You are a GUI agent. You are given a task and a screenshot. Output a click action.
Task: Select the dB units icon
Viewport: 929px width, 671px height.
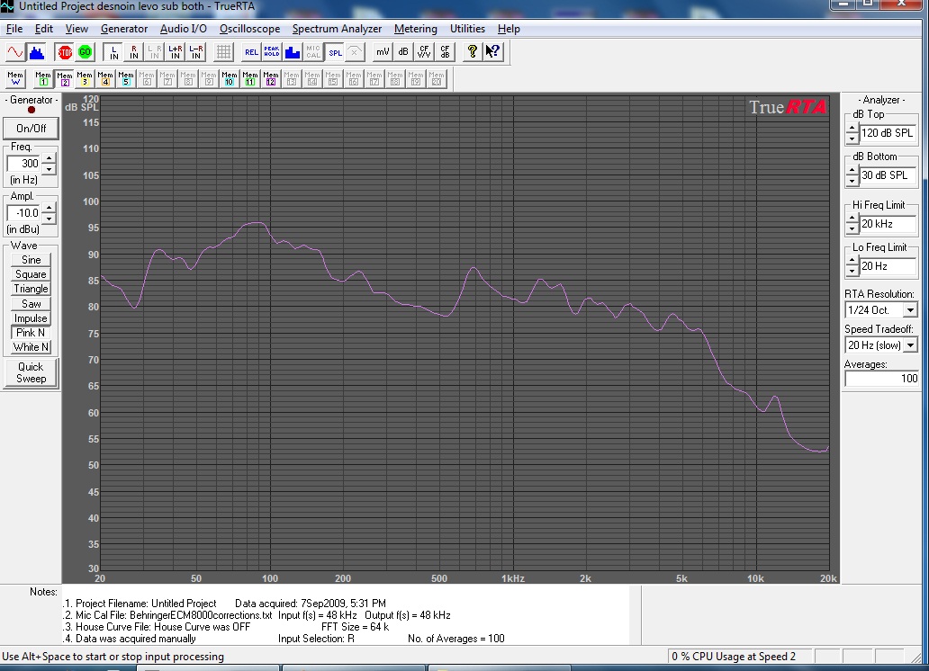coord(403,52)
